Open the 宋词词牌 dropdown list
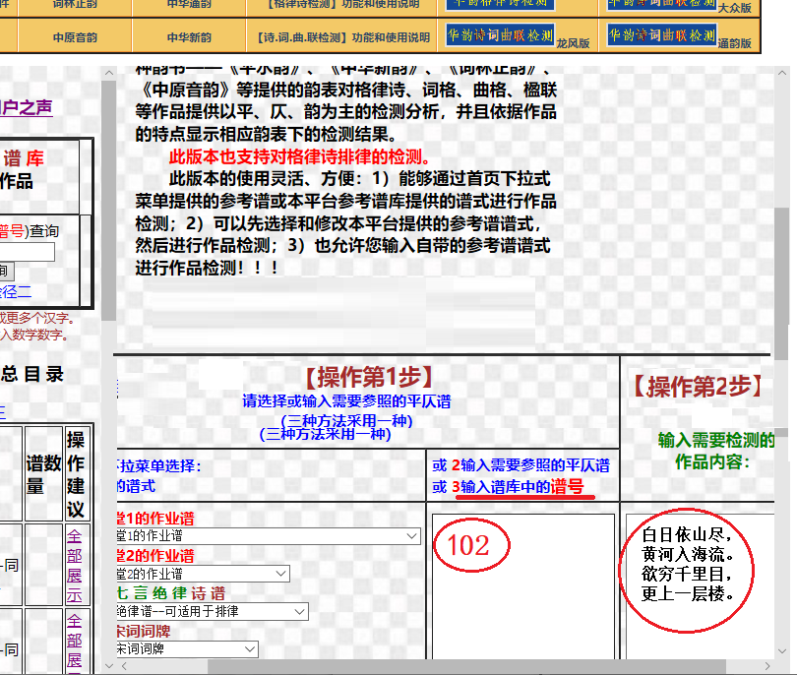 186,648
